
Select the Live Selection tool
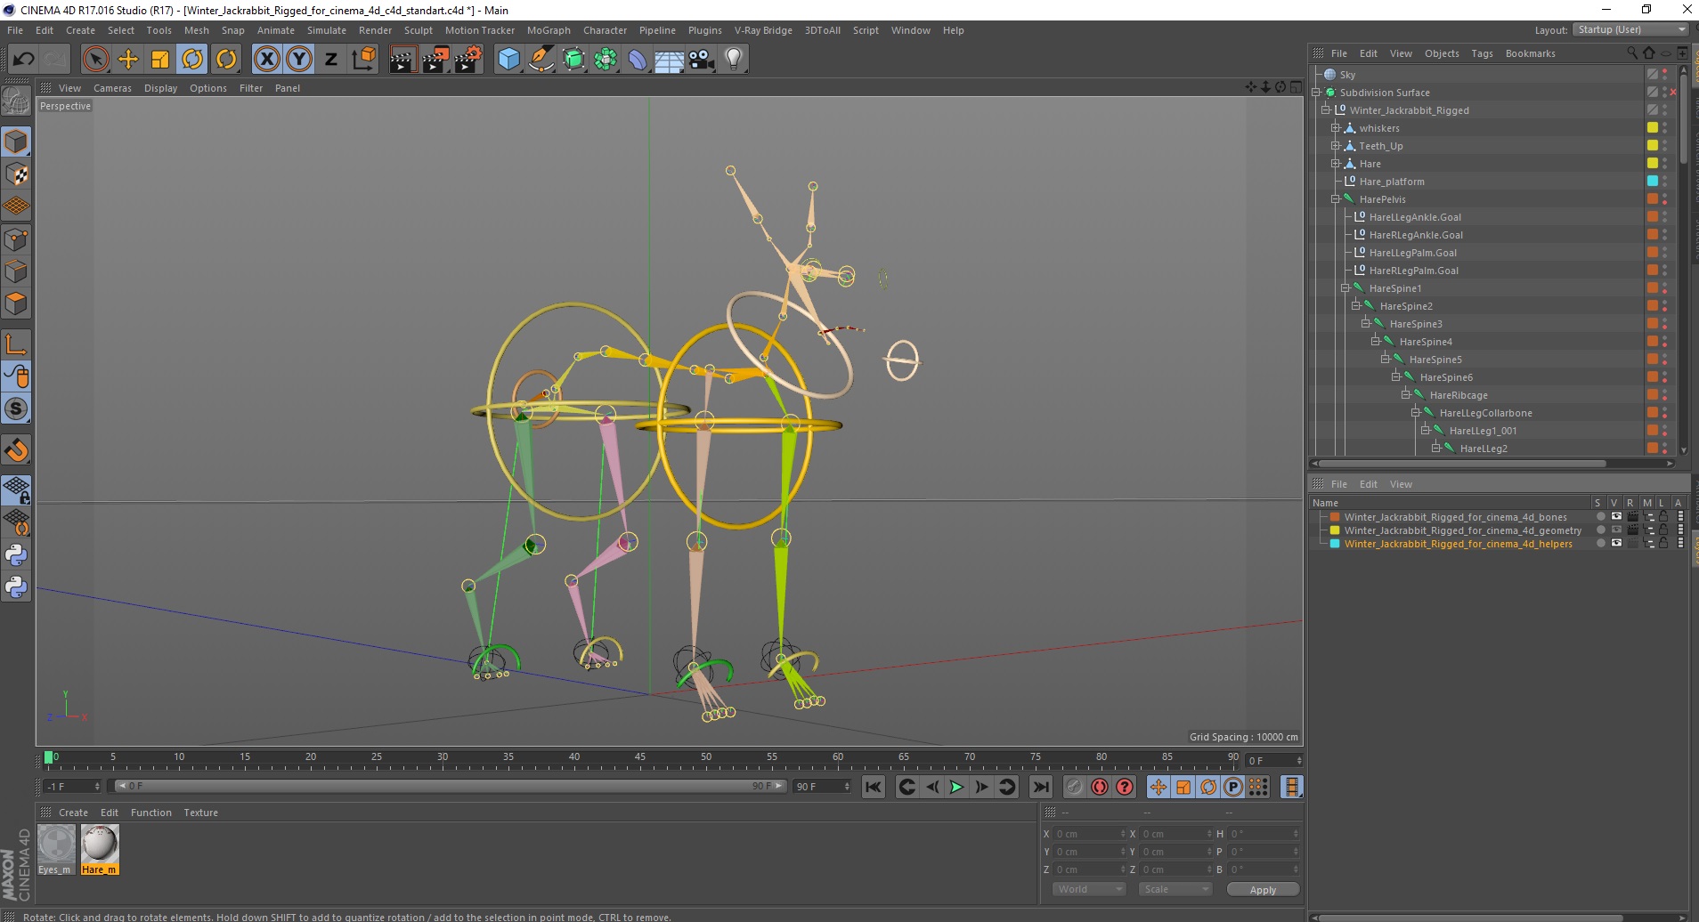click(x=95, y=60)
